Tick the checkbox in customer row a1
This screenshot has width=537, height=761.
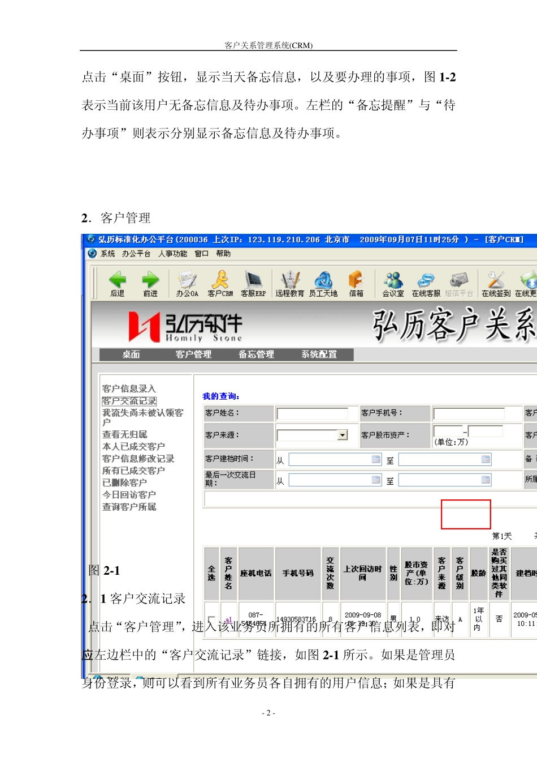[211, 620]
